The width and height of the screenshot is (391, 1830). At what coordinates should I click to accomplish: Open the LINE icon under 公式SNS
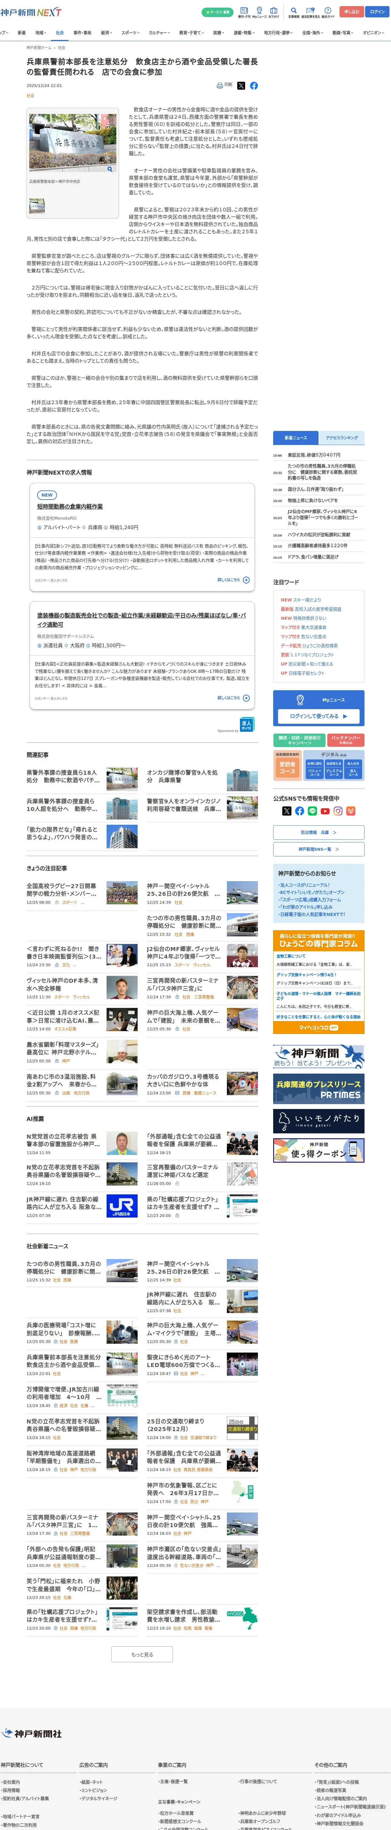click(312, 811)
